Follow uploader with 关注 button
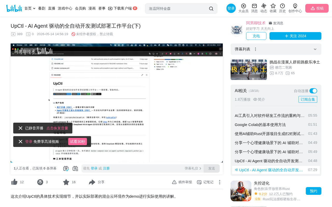Image resolution: width=332 pixels, height=207 pixels. click(x=295, y=36)
